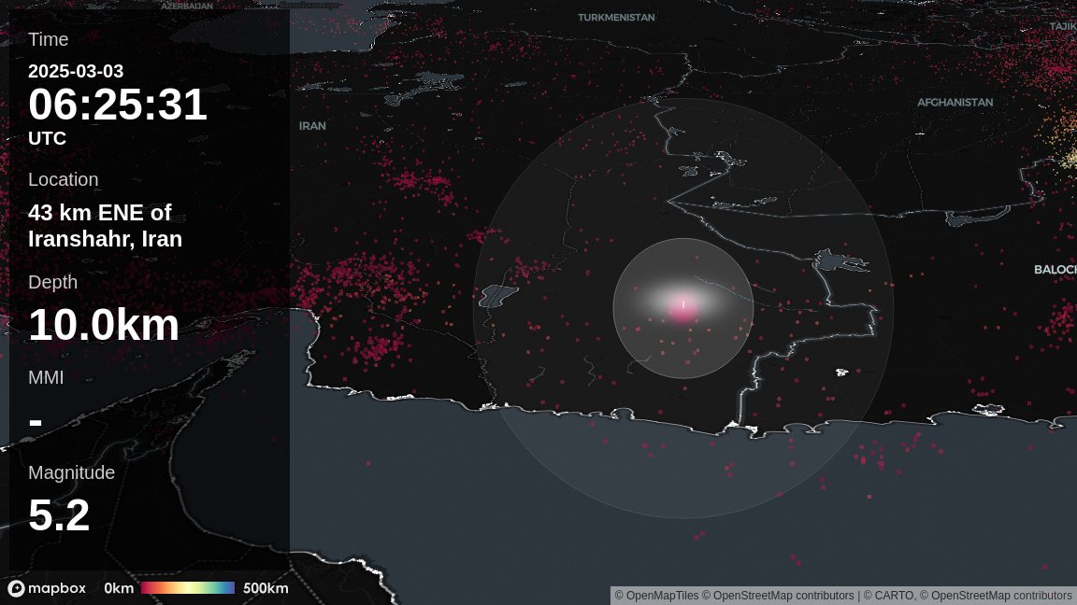Click the Location heading
Image resolution: width=1077 pixels, height=605 pixels.
click(64, 179)
